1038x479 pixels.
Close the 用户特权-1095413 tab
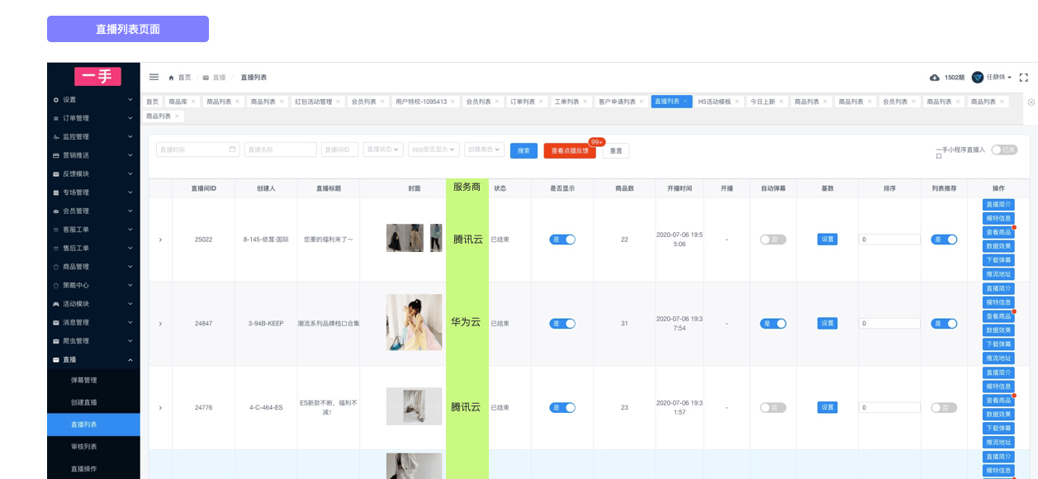coord(453,102)
